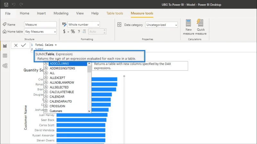
Task: Open the Data category Uncategorized dropdown
Action: [x=162, y=25]
